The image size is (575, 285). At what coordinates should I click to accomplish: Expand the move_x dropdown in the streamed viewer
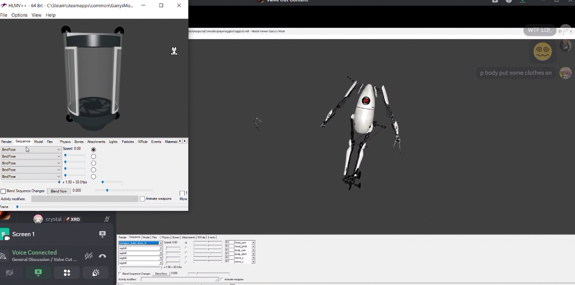coord(253,262)
